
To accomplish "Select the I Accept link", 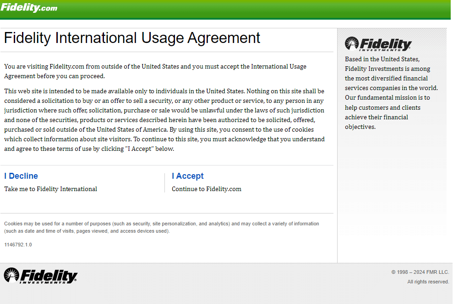I will click(x=187, y=176).
